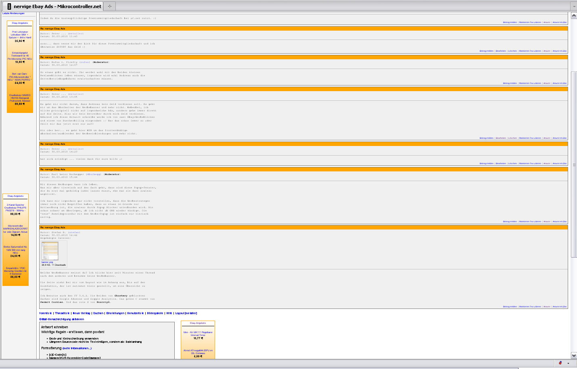Click 'Löschen' on the 11:43 post
The height and width of the screenshot is (369, 577).
tap(512, 51)
